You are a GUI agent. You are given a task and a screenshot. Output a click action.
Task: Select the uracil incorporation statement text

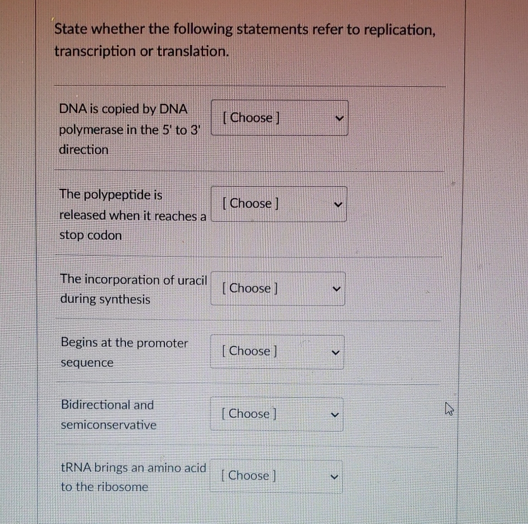point(133,289)
